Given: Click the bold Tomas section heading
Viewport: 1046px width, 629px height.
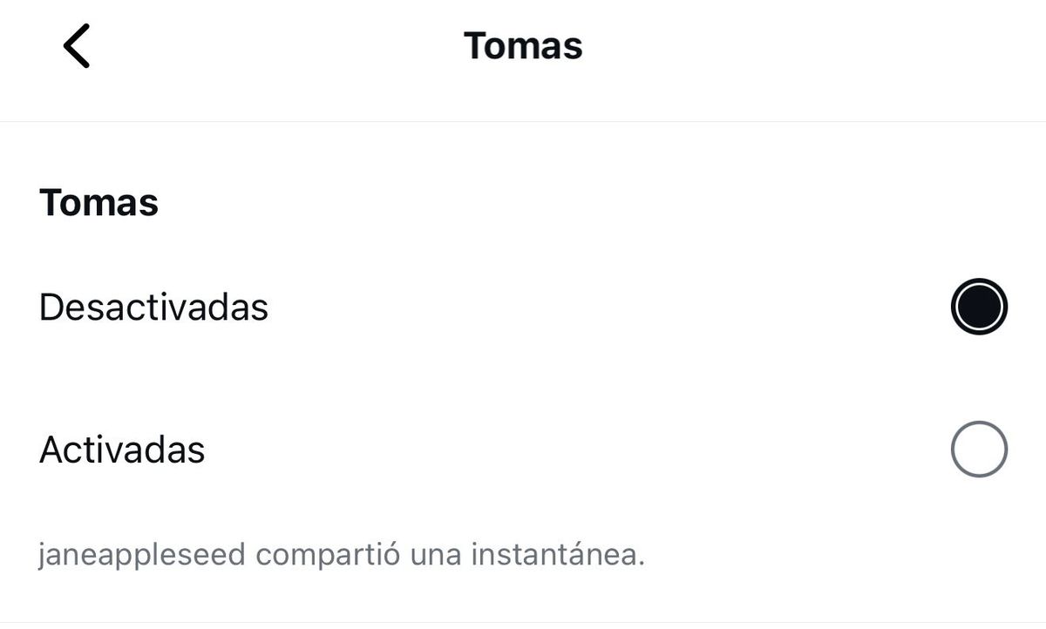Looking at the screenshot, I should [x=98, y=203].
